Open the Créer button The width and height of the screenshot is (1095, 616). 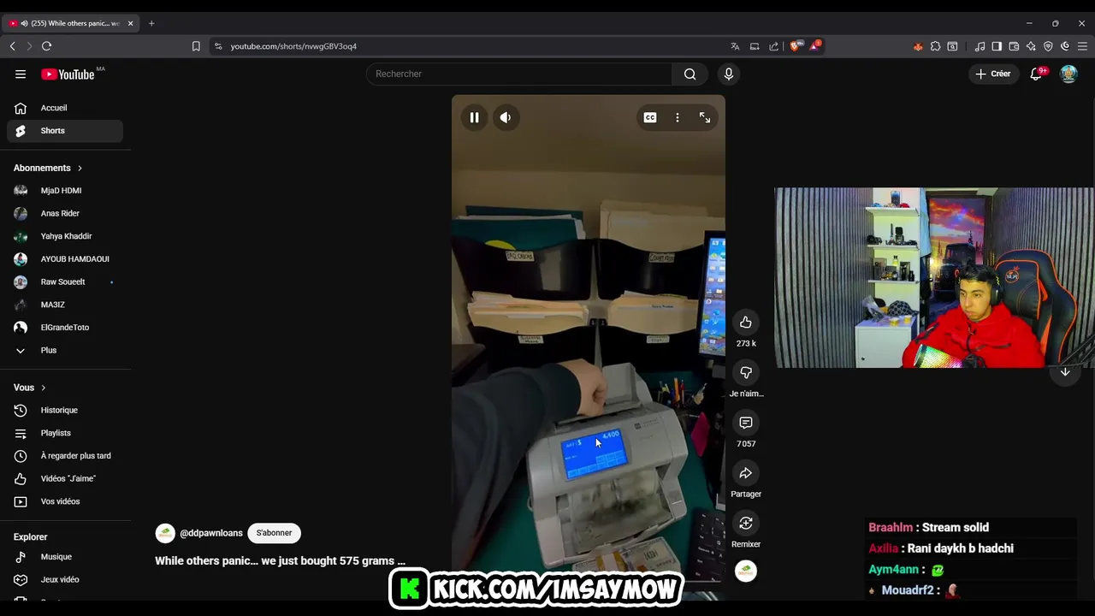tap(993, 74)
